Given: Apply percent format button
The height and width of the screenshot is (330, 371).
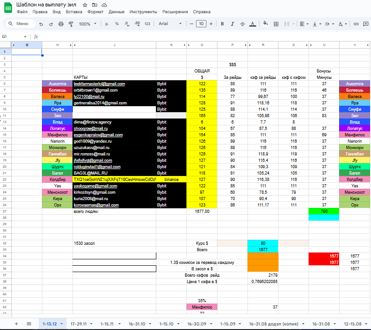Looking at the screenshot, I should pyautogui.click(x=117, y=24).
